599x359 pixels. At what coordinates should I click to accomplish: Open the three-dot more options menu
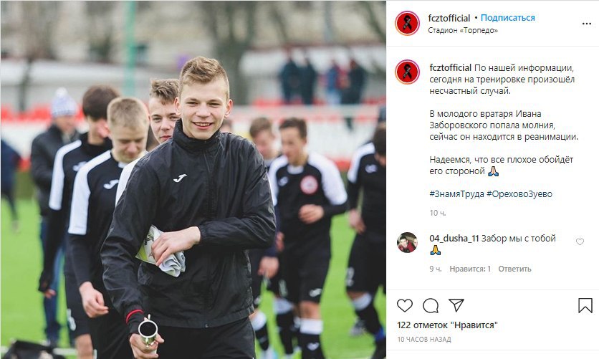586,24
